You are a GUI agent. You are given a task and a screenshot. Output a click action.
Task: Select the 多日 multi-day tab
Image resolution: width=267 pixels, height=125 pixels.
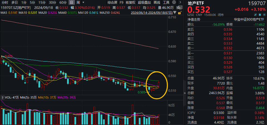(14, 3)
